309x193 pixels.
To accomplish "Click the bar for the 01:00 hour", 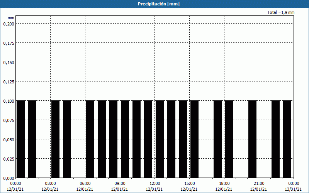I will (32, 139).
